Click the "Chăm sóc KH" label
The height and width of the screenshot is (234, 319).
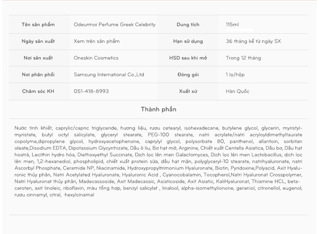38,92
